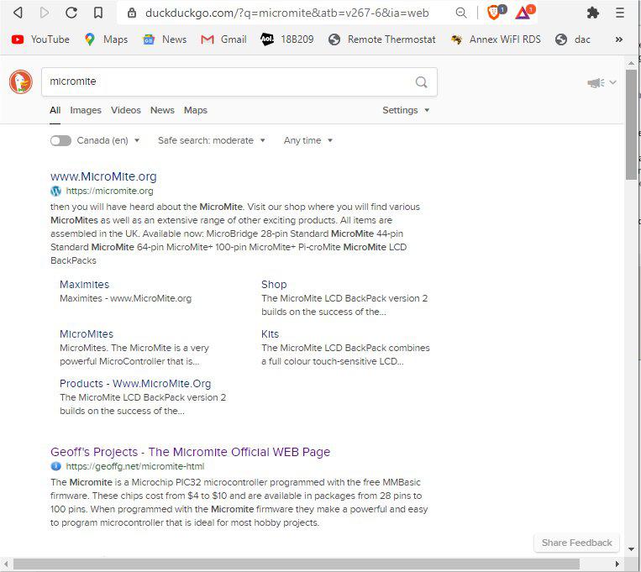Screen dimensions: 641x572
Task: Click the browser reload page icon
Action: 71,13
